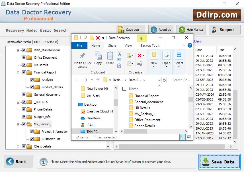Click the Name column header in Explorer
Screen dimensions: 244x172
pyautogui.click(x=134, y=89)
